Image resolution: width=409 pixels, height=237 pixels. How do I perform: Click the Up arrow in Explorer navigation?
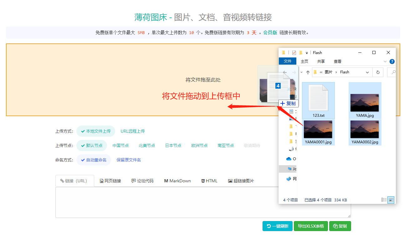(308, 72)
